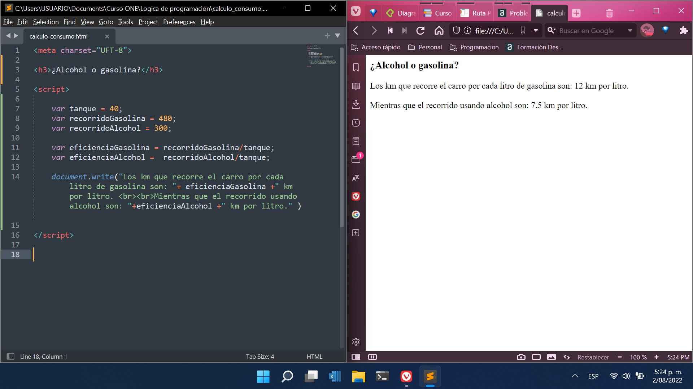The width and height of the screenshot is (693, 389).
Task: Open Bookmarks panel in sidebar
Action: click(356, 67)
